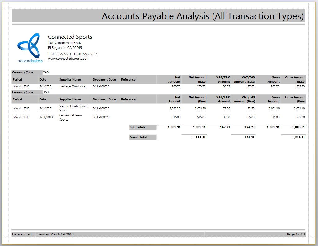Image resolution: width=318 pixels, height=246 pixels.
Task: Click the Supplier Name header in CAD table
Action: 70,80
